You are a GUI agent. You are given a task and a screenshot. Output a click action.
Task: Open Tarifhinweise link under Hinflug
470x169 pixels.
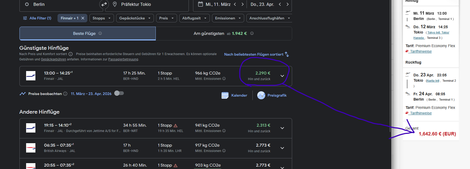pyautogui.click(x=421, y=51)
